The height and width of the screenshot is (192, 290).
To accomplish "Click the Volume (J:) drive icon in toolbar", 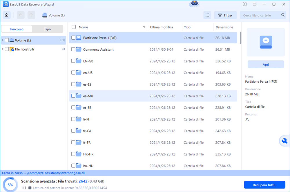I will click(45, 15).
